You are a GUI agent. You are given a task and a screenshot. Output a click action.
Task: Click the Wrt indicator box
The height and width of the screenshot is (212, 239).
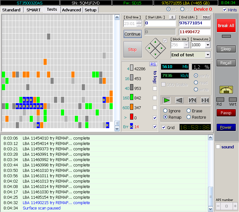[233, 100]
